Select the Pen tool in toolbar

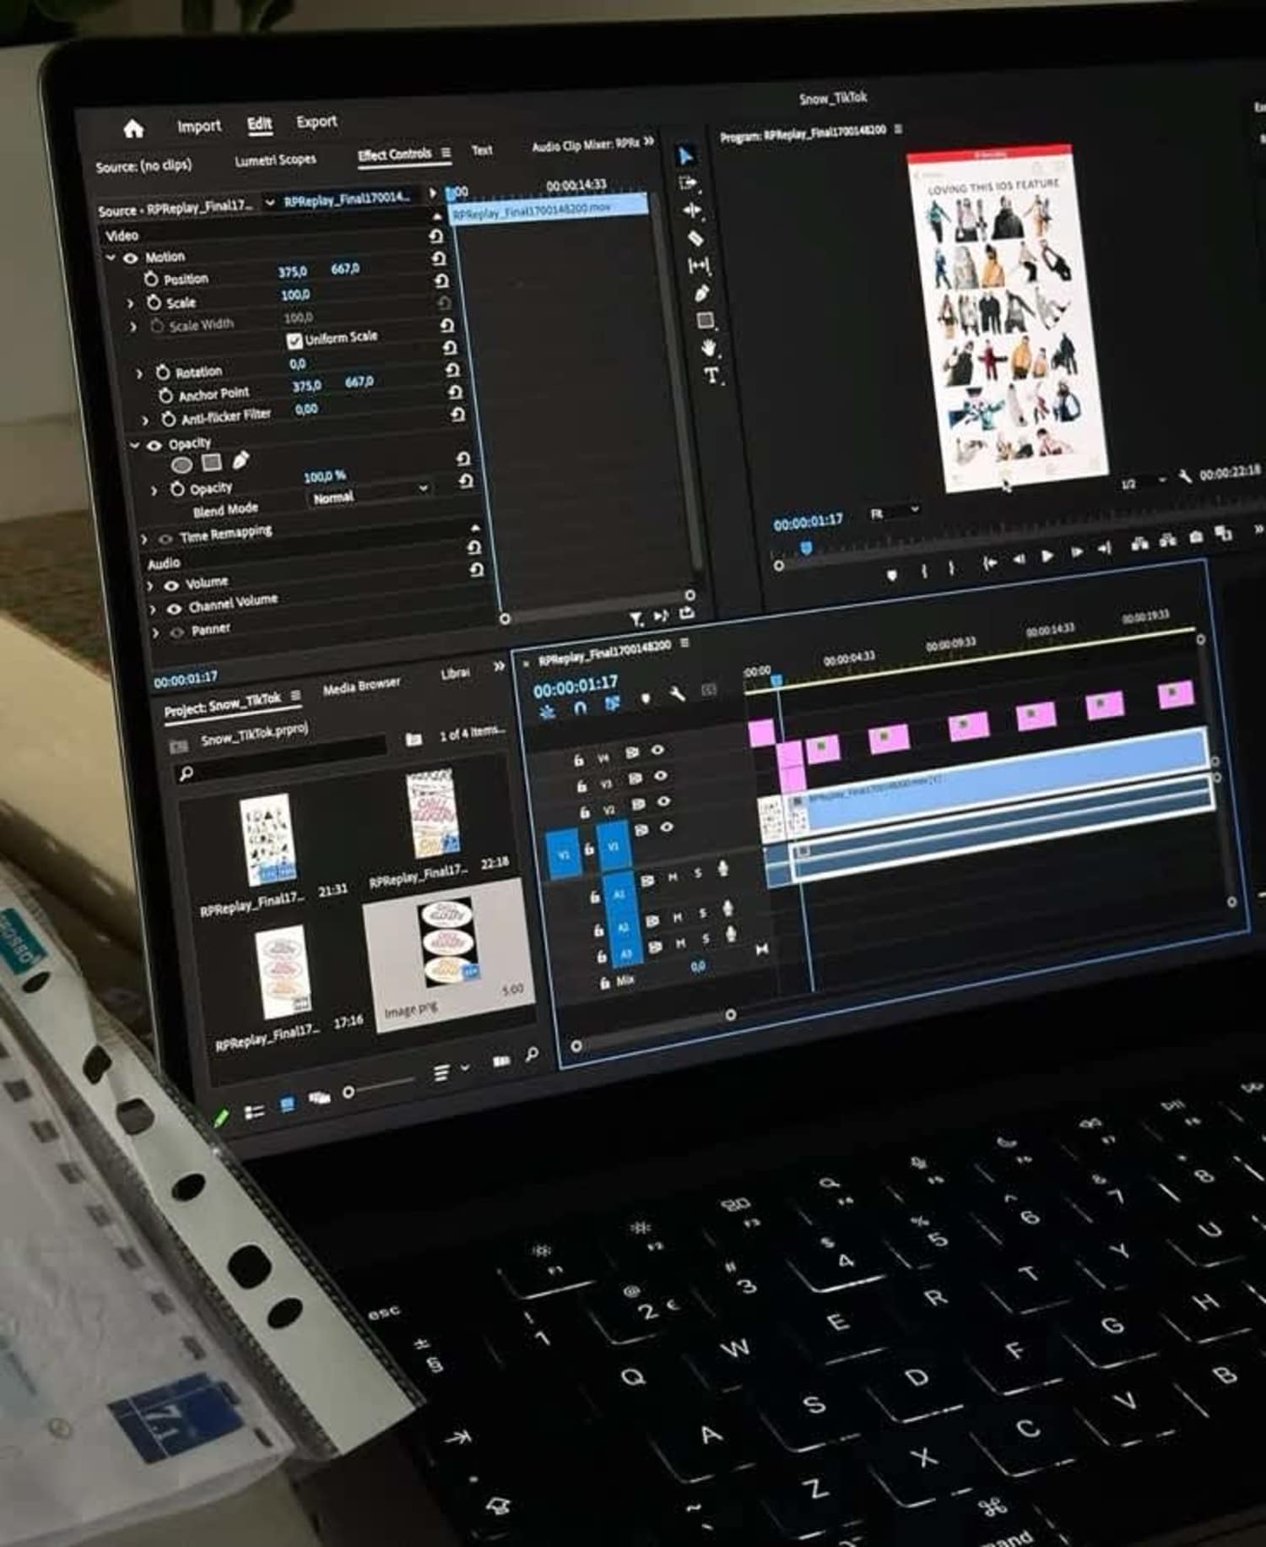701,293
